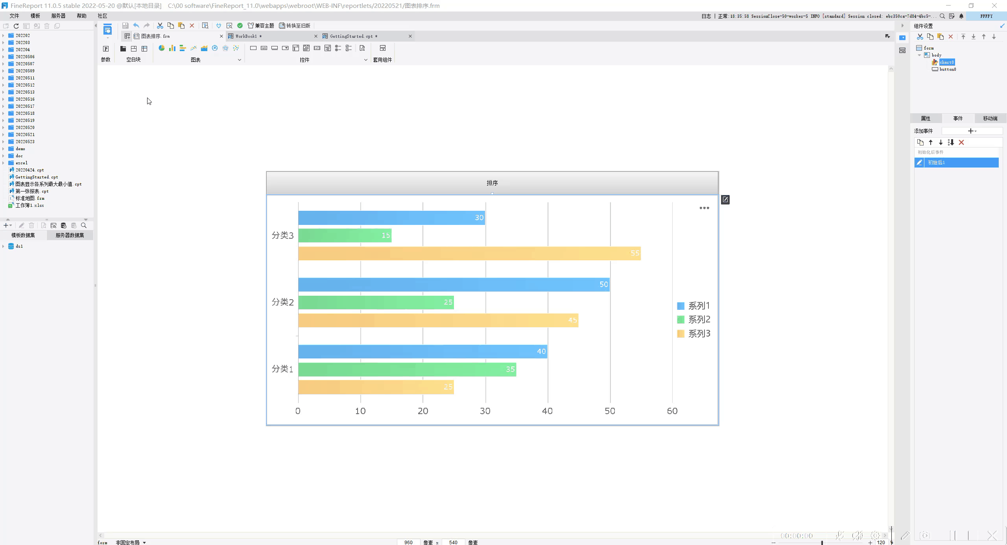
Task: Insert a column chart component
Action: coord(172,48)
